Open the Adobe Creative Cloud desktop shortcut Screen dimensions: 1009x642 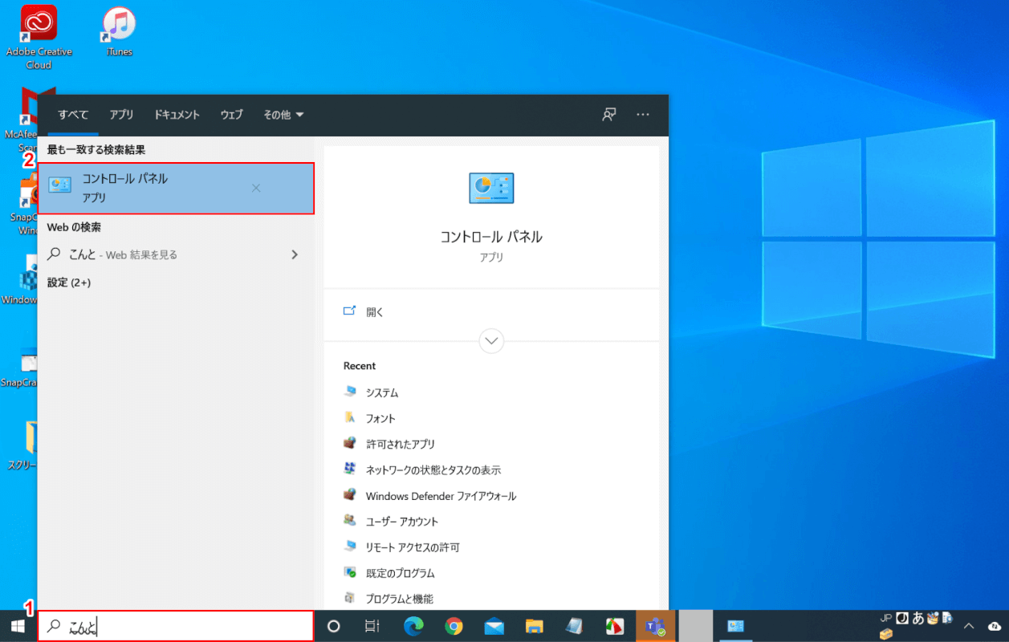pos(39,37)
